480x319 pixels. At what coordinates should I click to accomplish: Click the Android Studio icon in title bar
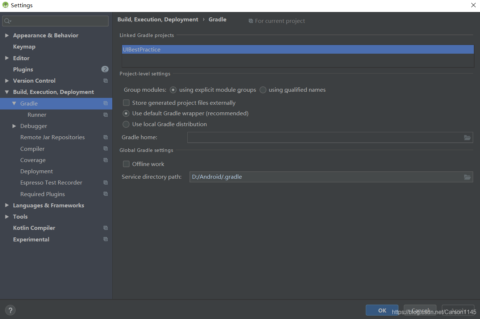click(x=5, y=5)
